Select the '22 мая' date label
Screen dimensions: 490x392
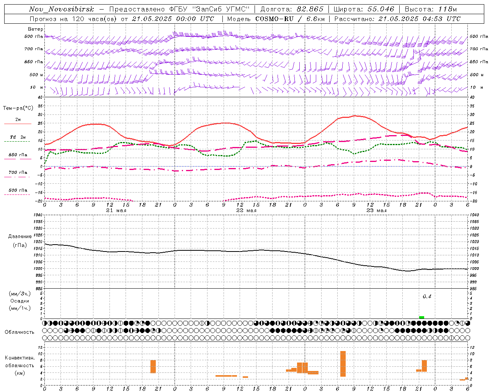(247, 211)
